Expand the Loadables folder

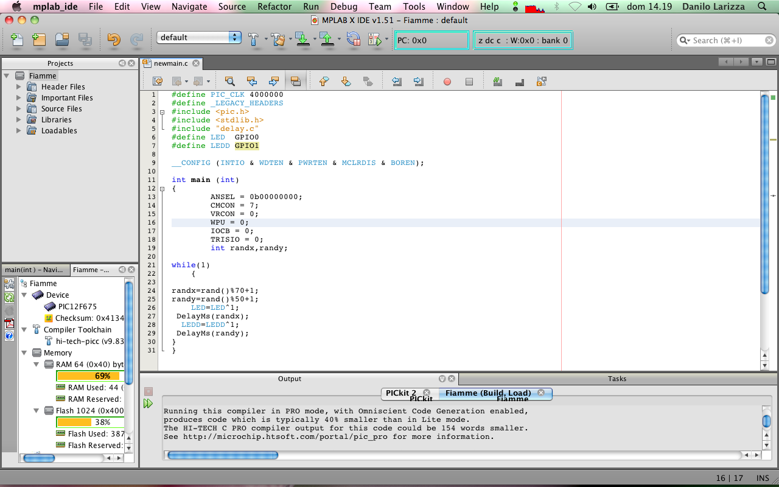point(19,131)
